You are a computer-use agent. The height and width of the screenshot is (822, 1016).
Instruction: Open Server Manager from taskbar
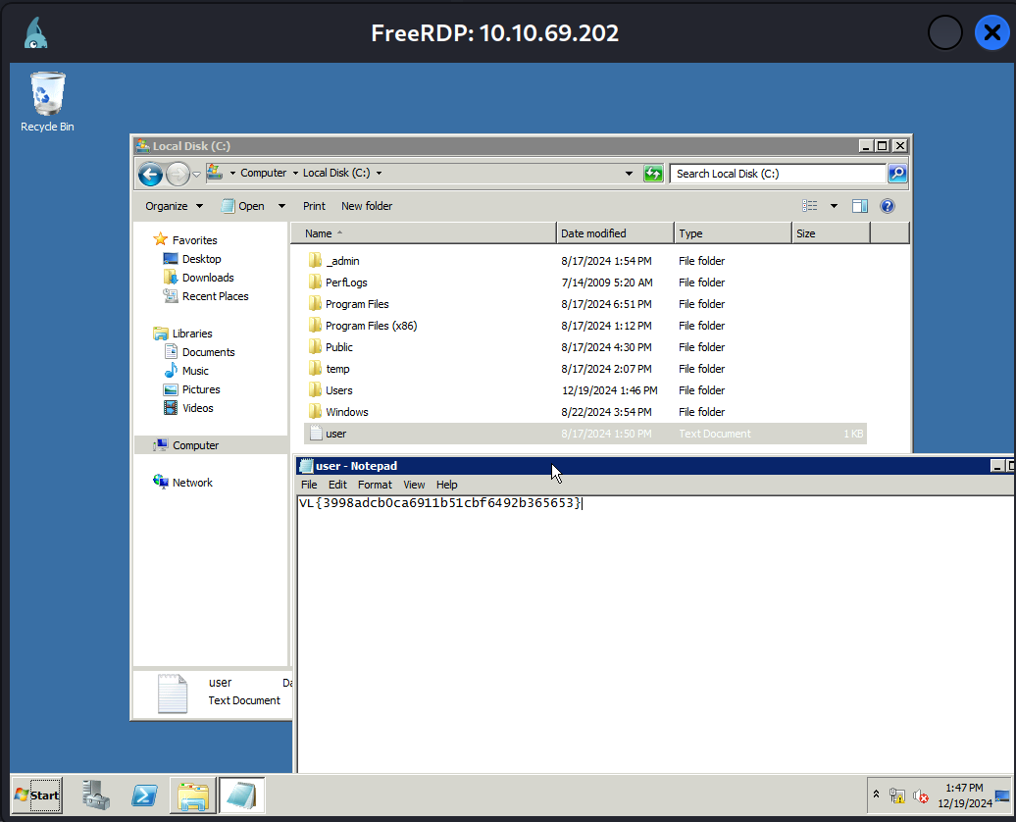(x=96, y=795)
